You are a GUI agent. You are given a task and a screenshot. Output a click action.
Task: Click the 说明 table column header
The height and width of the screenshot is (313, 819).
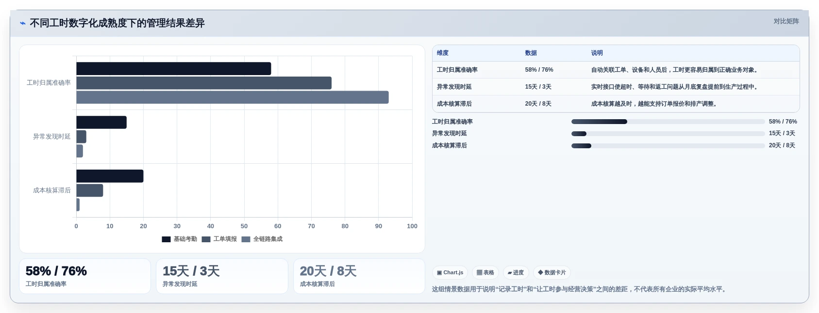(x=597, y=53)
